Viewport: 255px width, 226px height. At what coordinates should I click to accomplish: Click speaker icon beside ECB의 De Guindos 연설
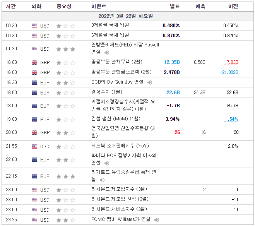click(x=150, y=82)
